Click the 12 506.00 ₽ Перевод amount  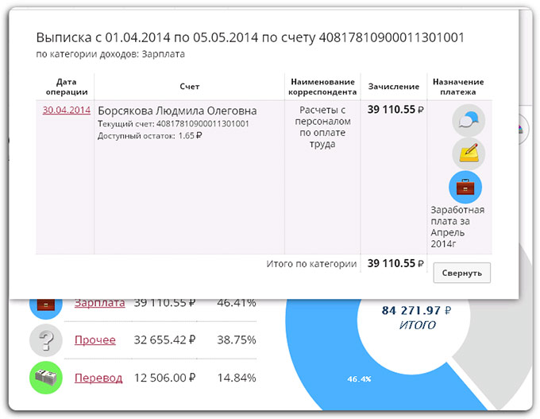coord(164,378)
